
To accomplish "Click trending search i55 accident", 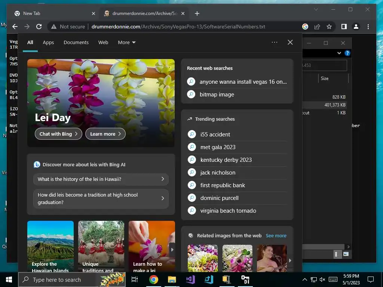I will (237, 134).
